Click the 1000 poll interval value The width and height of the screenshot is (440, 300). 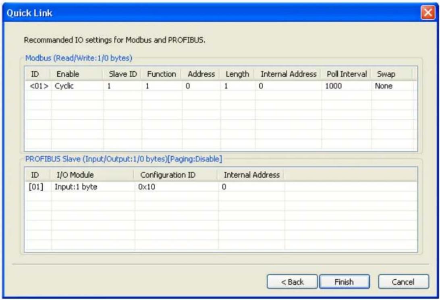point(333,86)
